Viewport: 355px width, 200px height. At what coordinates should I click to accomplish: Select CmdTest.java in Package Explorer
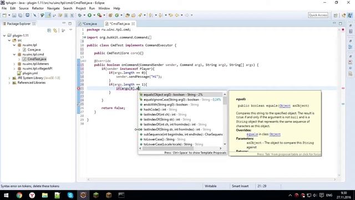[37, 59]
